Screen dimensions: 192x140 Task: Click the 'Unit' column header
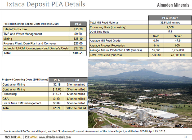76,80
